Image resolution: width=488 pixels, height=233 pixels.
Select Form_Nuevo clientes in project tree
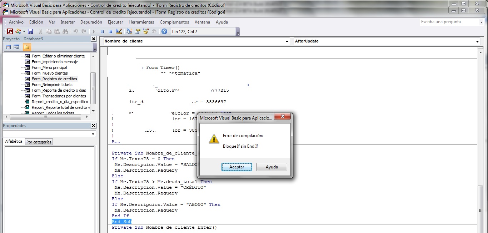click(x=50, y=73)
